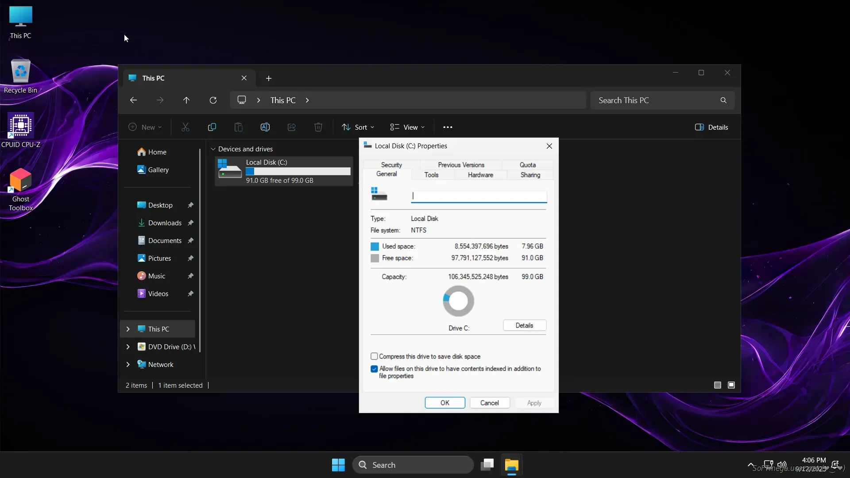The image size is (850, 478).
Task: Click the Up directory arrow icon
Action: pos(186,100)
